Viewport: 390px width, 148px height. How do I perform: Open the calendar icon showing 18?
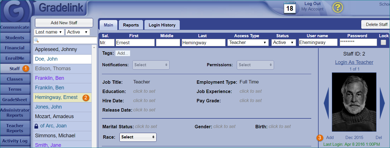click(290, 8)
